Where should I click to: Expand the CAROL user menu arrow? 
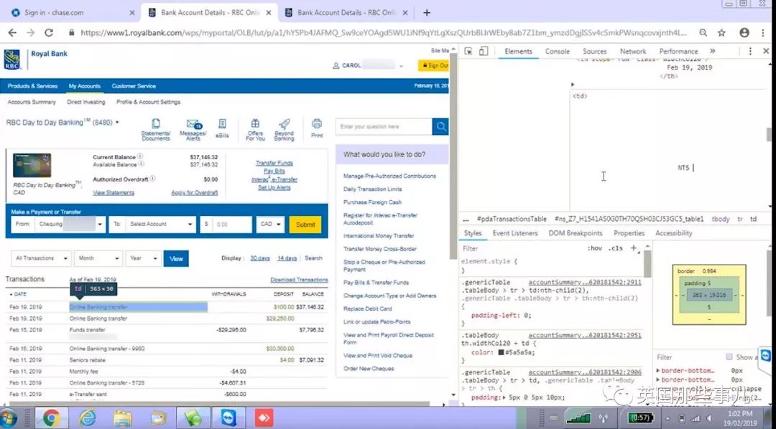pos(402,66)
